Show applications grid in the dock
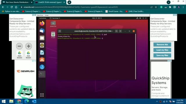The height and width of the screenshot is (104, 186). [x=42, y=95]
